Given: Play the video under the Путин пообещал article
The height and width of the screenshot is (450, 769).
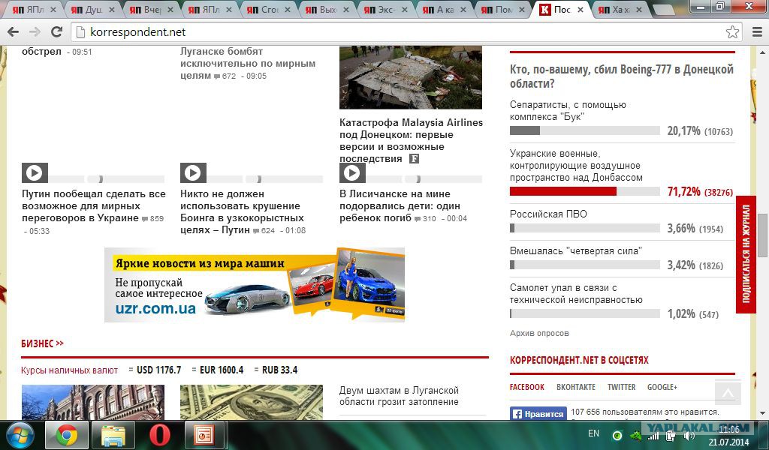Looking at the screenshot, I should [x=35, y=172].
